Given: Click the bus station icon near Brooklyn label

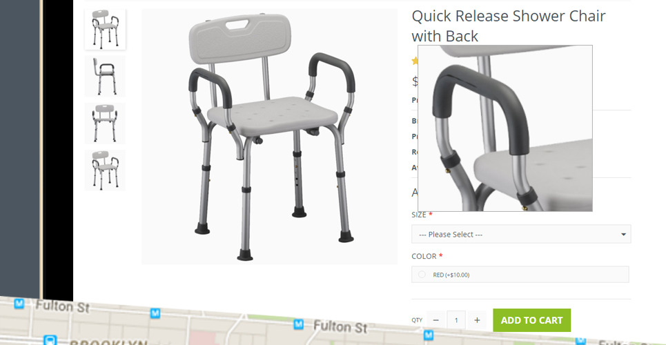Looking at the screenshot, I should click(x=50, y=340).
